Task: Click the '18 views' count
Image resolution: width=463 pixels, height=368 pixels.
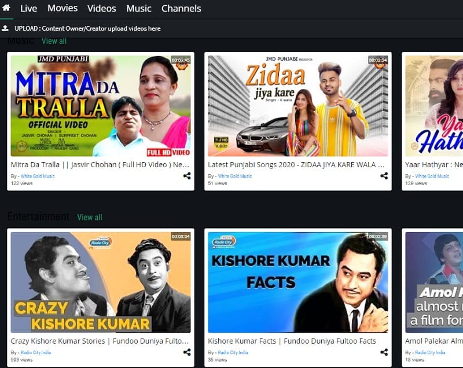Action: click(x=414, y=359)
